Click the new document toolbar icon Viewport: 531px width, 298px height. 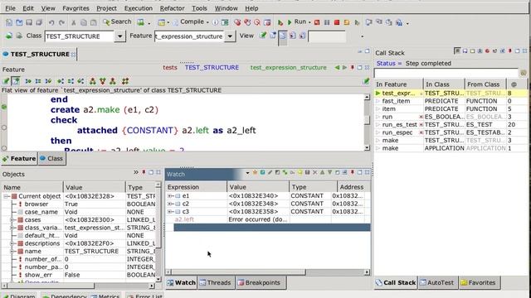[9, 22]
